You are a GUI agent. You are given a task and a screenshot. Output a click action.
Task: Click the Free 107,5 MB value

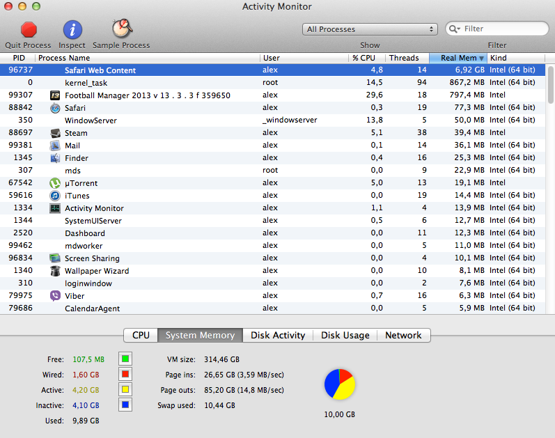88,359
